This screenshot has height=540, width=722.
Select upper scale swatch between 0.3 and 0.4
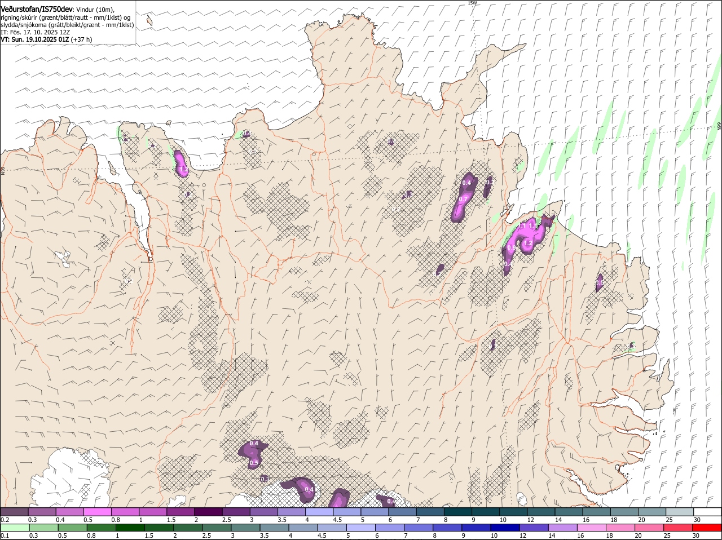coord(42,511)
